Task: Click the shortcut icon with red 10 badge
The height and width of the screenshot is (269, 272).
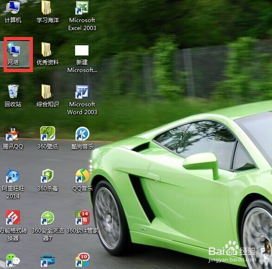Action: point(82,260)
